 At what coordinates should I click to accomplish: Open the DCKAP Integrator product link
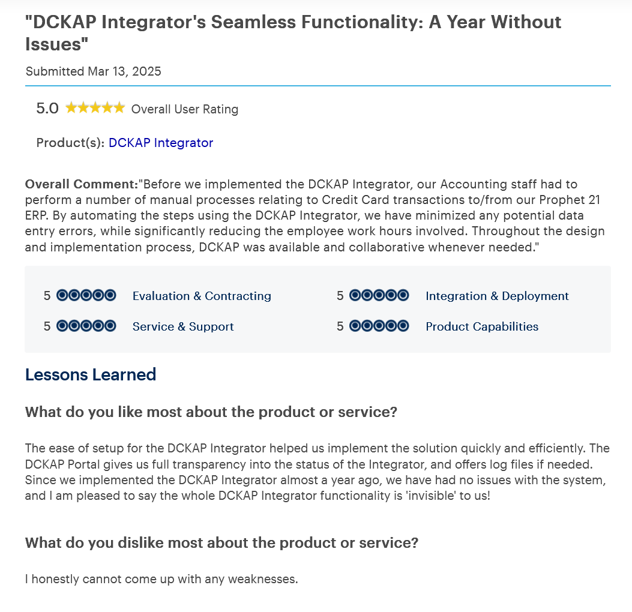coord(160,143)
